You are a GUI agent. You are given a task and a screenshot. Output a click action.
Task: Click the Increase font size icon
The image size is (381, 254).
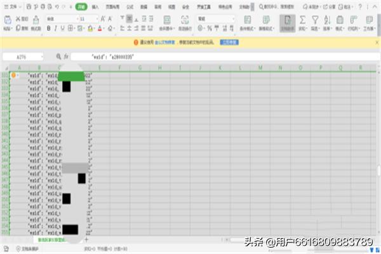click(x=103, y=18)
